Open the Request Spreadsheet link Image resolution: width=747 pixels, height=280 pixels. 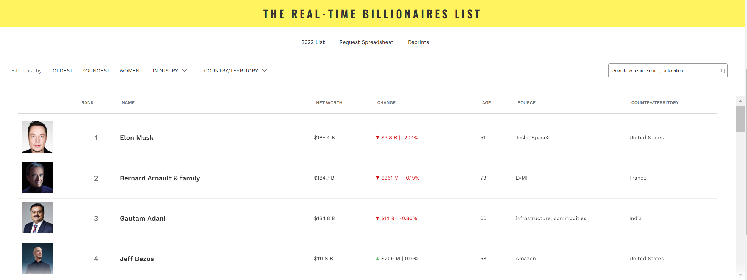366,42
